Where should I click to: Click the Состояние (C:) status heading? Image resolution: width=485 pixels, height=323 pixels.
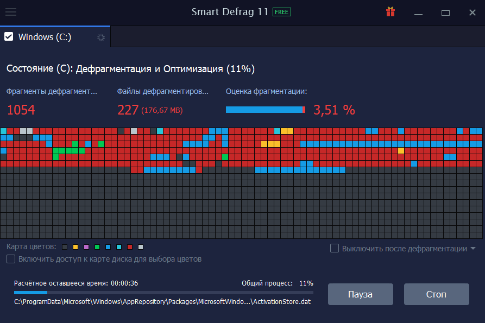pos(130,68)
